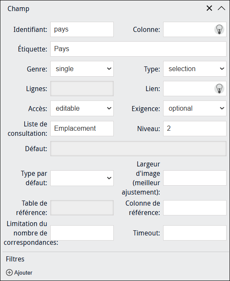Click the Genre: label

point(37,69)
